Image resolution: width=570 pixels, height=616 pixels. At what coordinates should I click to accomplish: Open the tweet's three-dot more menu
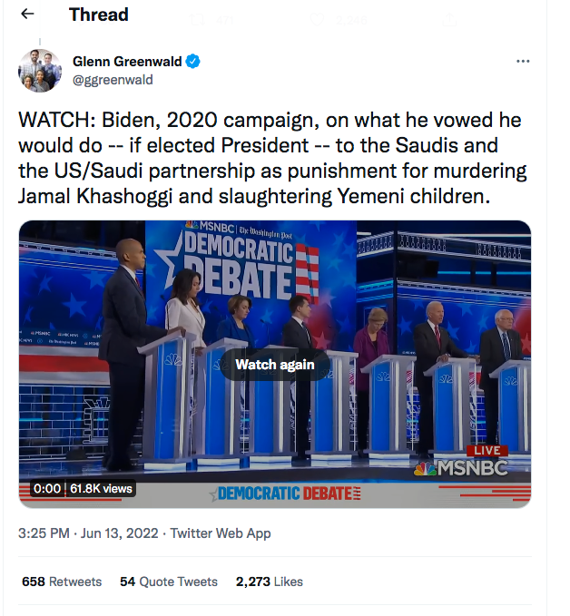coord(523,62)
